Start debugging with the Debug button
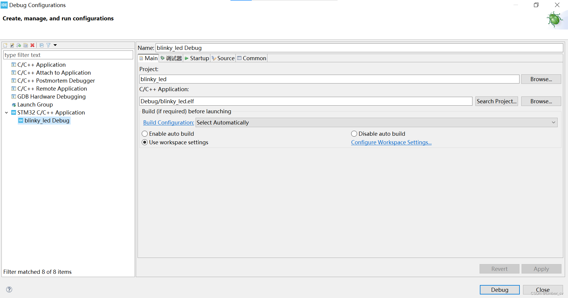 click(500, 290)
